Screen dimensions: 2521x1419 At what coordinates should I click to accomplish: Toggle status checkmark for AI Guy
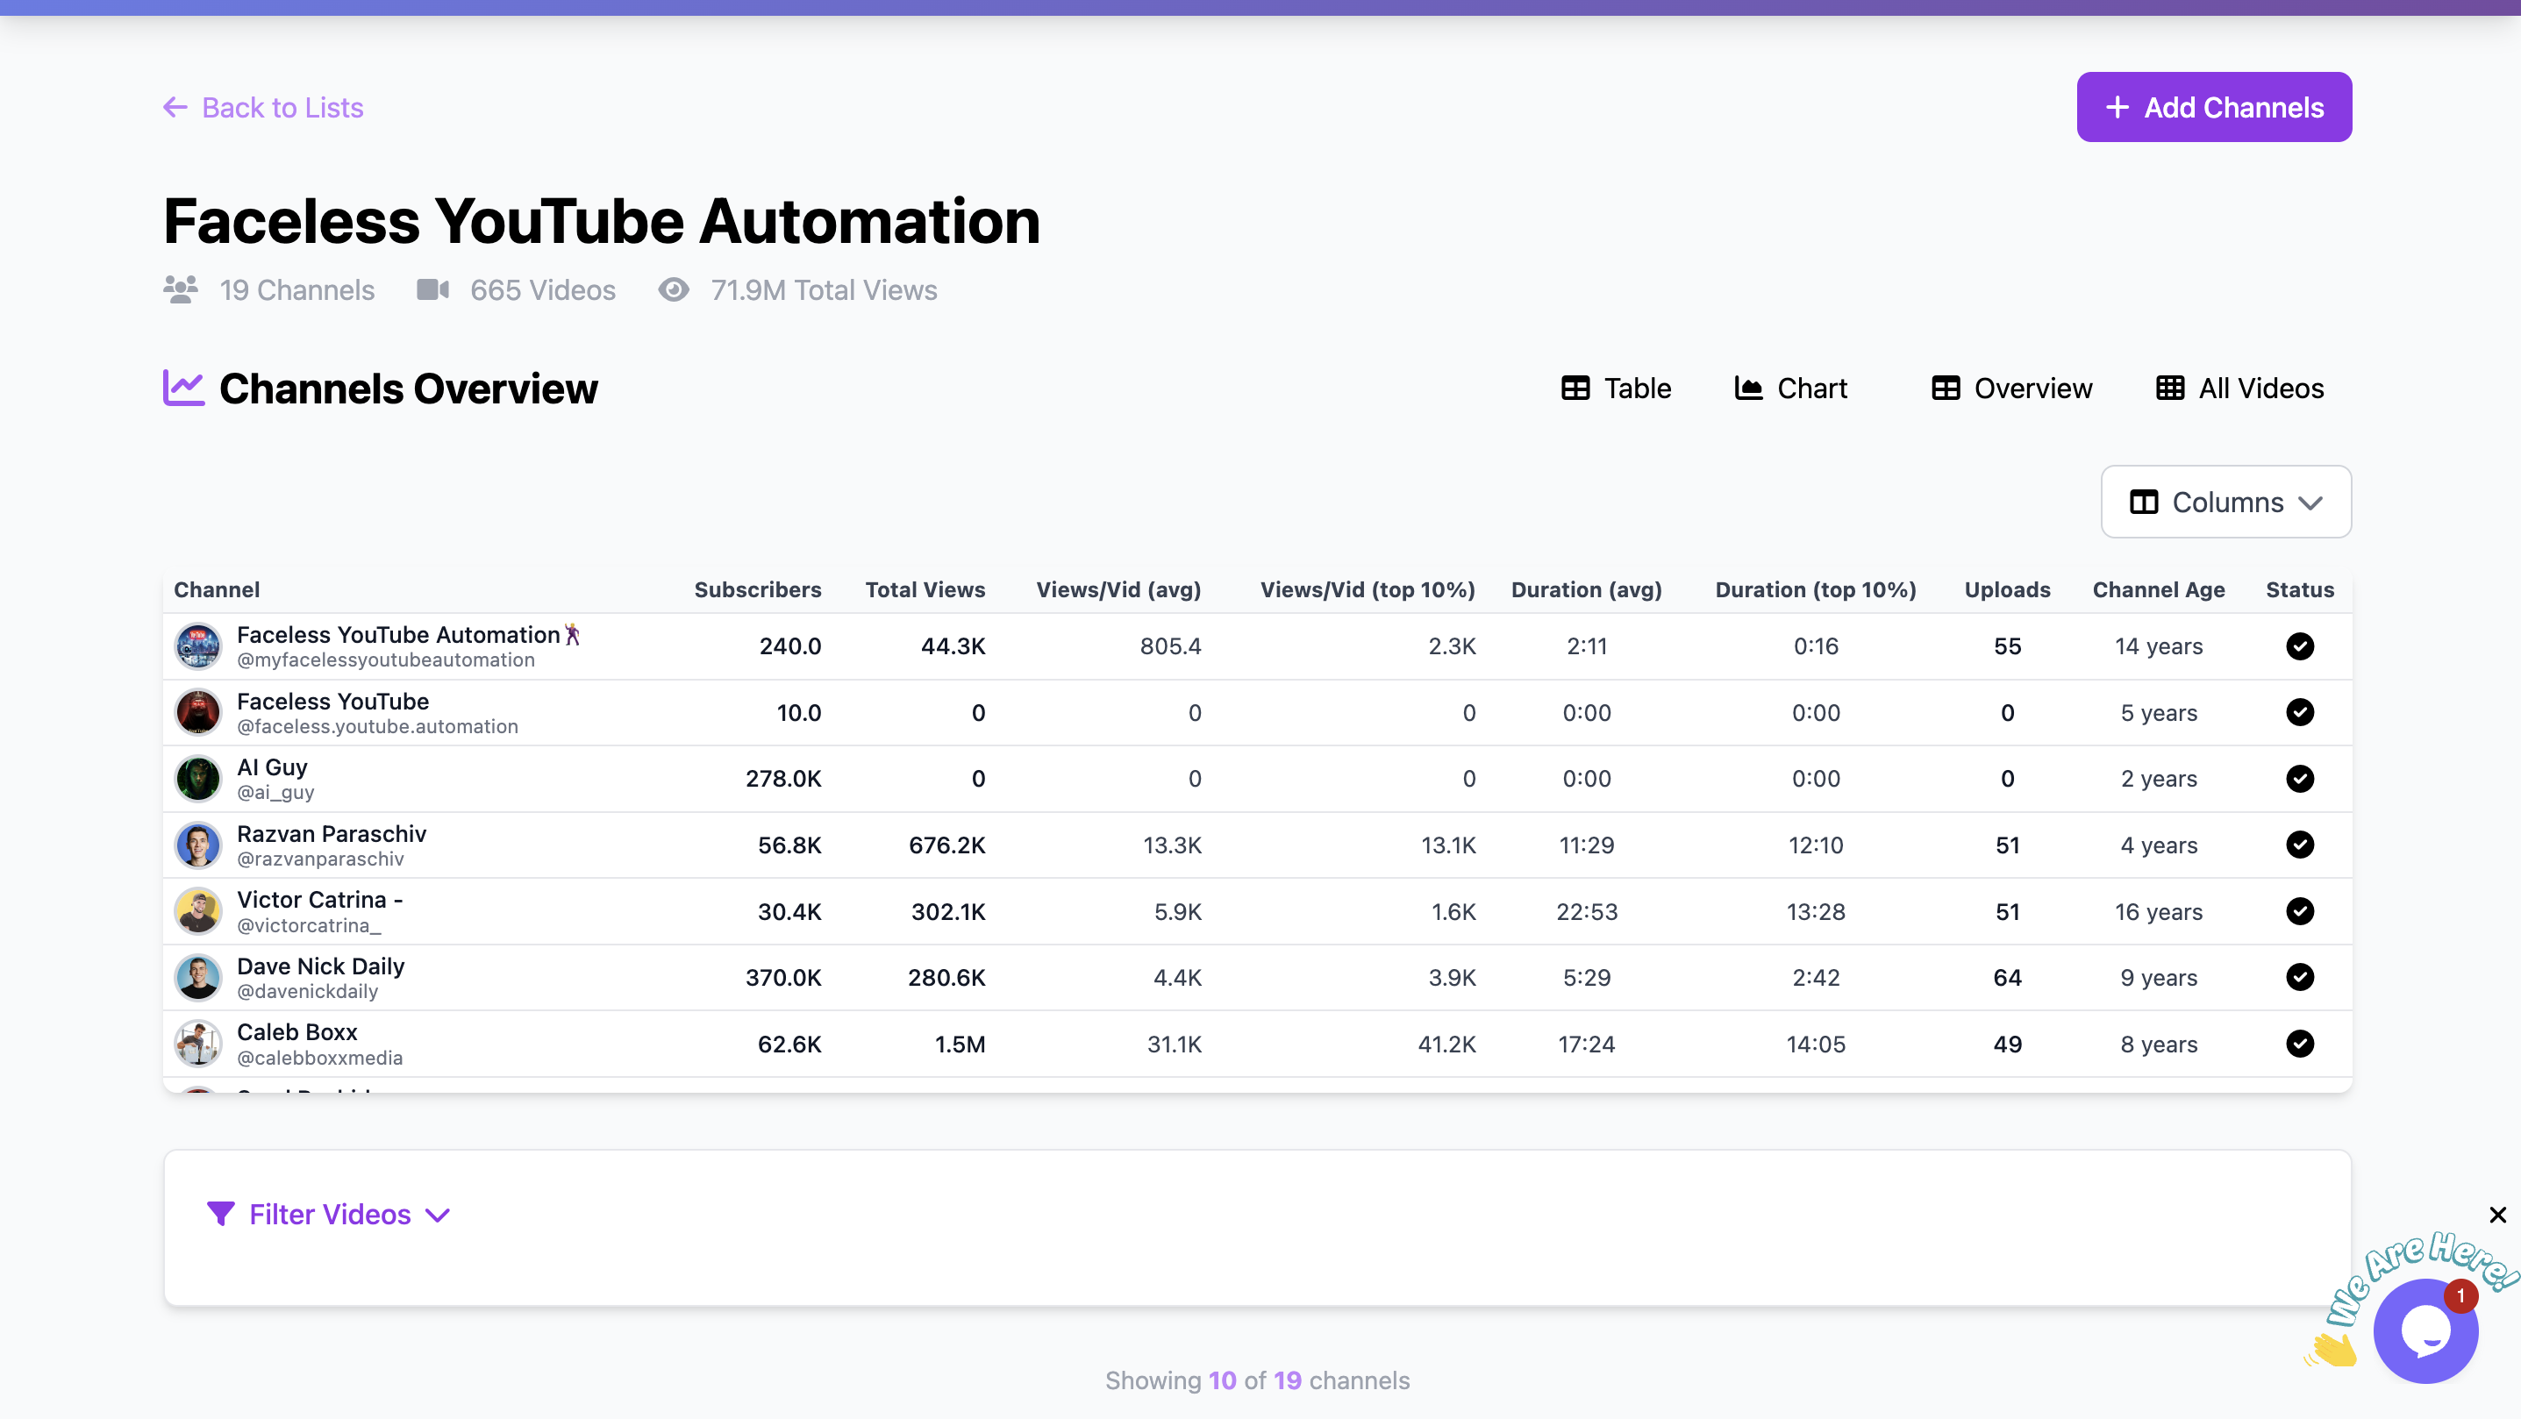(2299, 779)
